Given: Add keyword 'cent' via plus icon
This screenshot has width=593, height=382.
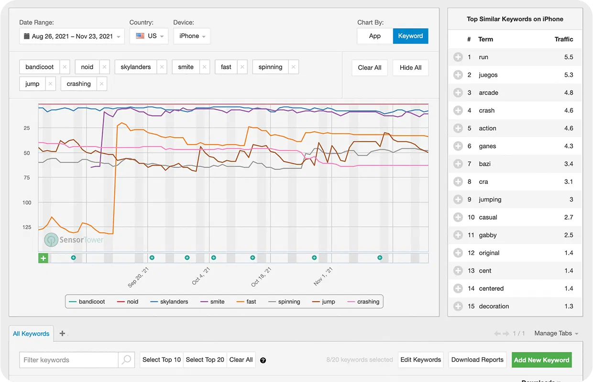Looking at the screenshot, I should tap(458, 271).
